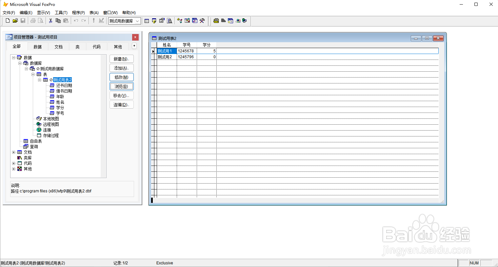Image resolution: width=498 pixels, height=267 pixels.
Task: Click the Add Table database designer icon
Action: pyautogui.click(x=223, y=21)
